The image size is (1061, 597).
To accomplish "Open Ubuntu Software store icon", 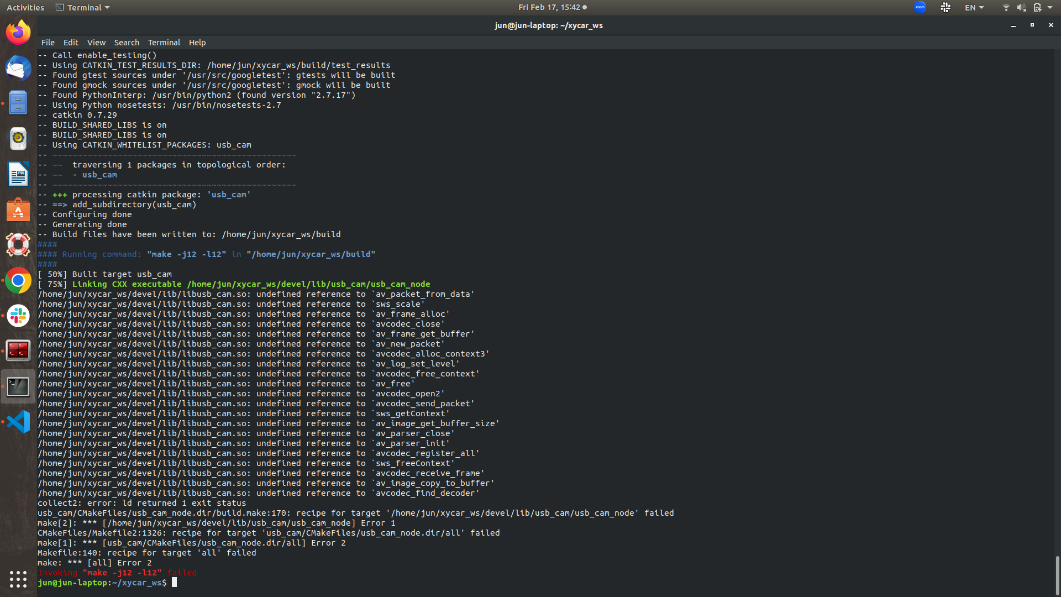I will tap(18, 210).
